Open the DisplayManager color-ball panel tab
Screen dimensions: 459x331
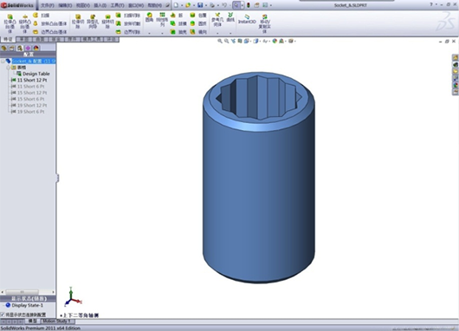coord(36,48)
